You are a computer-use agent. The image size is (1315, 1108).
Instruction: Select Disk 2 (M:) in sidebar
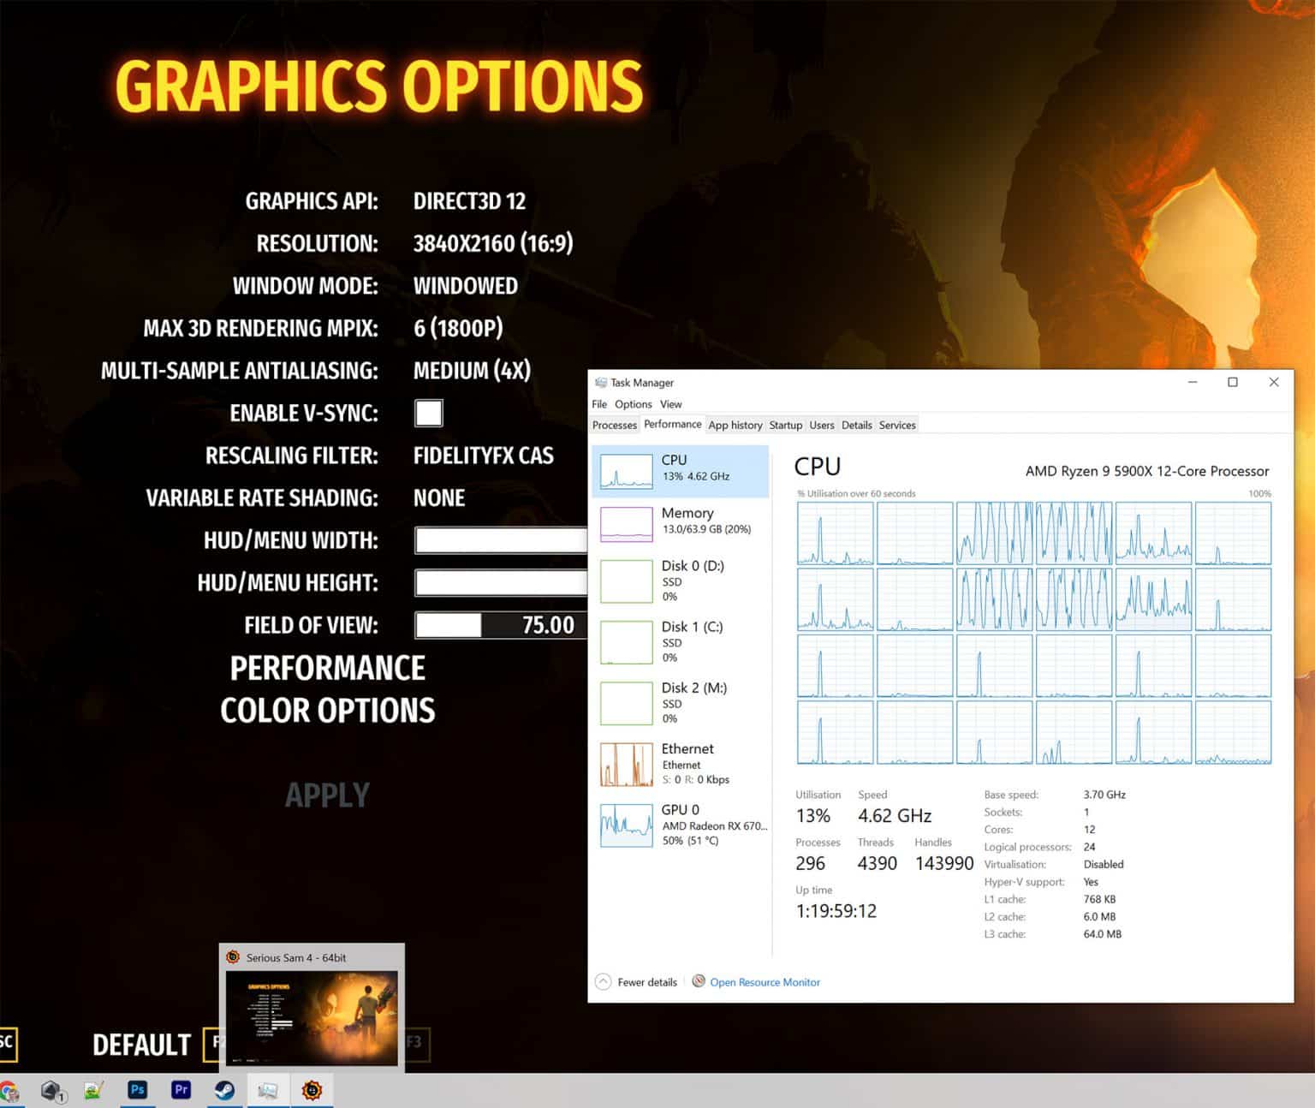click(x=681, y=702)
